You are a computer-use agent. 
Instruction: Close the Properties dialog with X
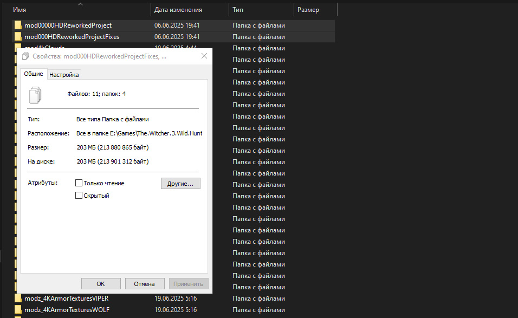204,56
